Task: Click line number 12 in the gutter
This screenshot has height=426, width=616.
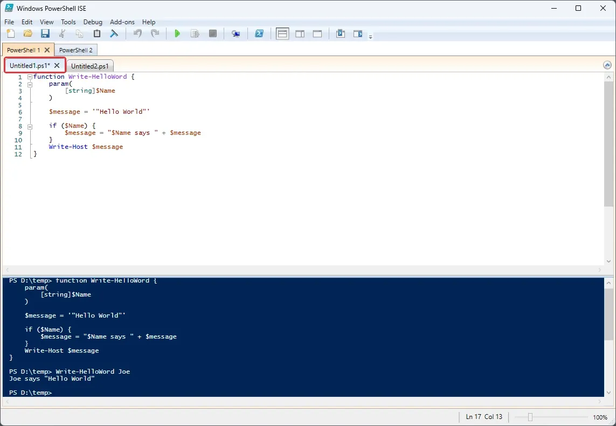Action: 18,154
